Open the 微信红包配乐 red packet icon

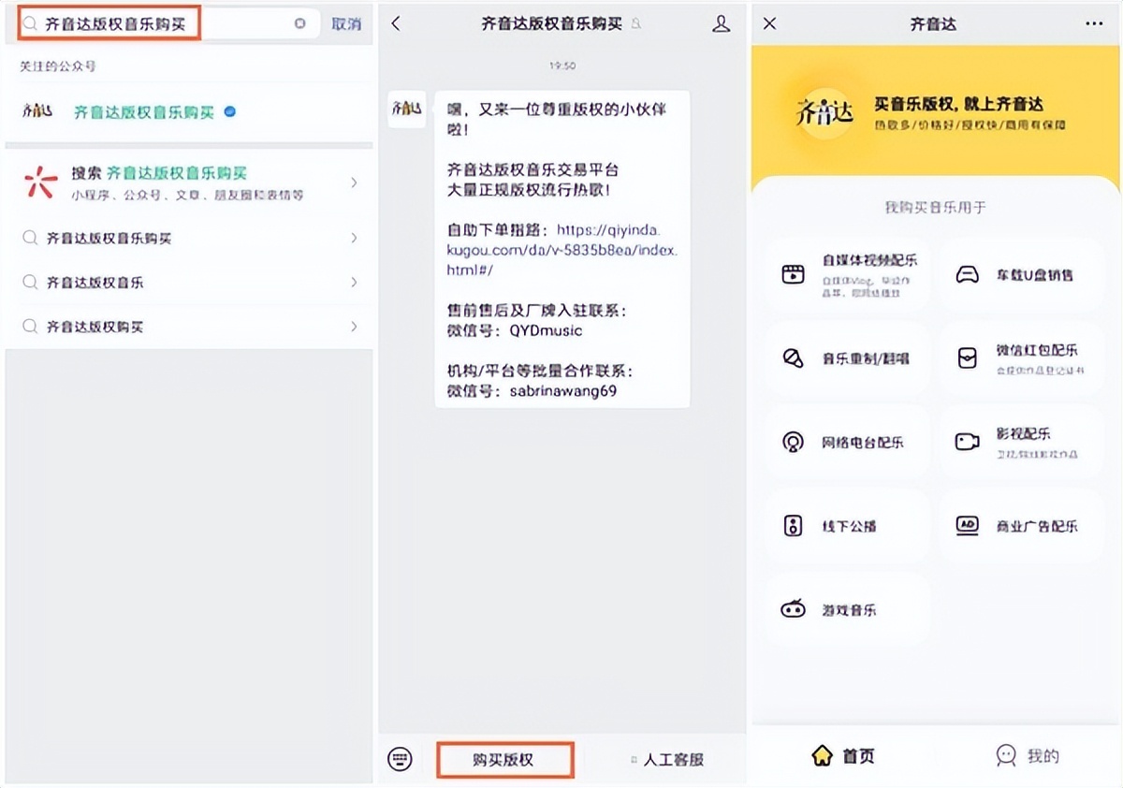tap(967, 358)
